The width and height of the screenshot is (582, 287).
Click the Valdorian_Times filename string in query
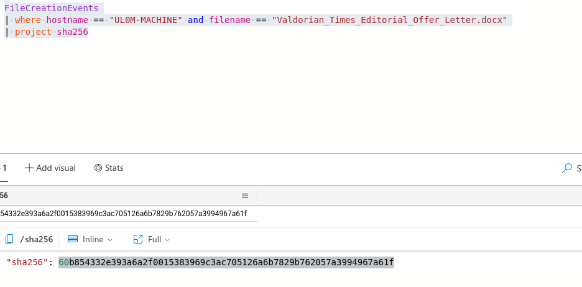point(389,20)
